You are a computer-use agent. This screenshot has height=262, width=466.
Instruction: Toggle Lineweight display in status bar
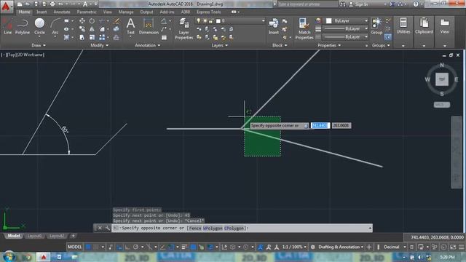pyautogui.click(x=184, y=247)
